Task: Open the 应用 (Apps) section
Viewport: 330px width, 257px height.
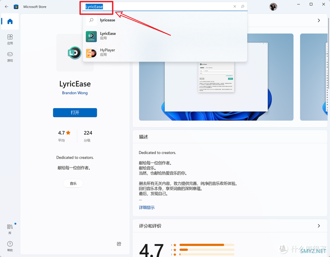Action: (x=10, y=40)
